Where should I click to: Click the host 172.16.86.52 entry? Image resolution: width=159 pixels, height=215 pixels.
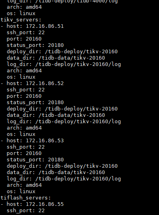coord(32,83)
